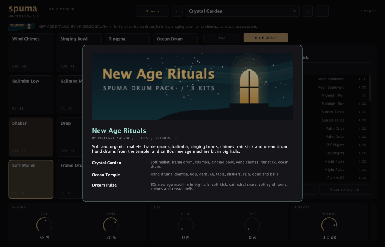Image resolution: width=385 pixels, height=247 pixels.
Task: Select the Ocean Drum pad
Action: (175, 39)
